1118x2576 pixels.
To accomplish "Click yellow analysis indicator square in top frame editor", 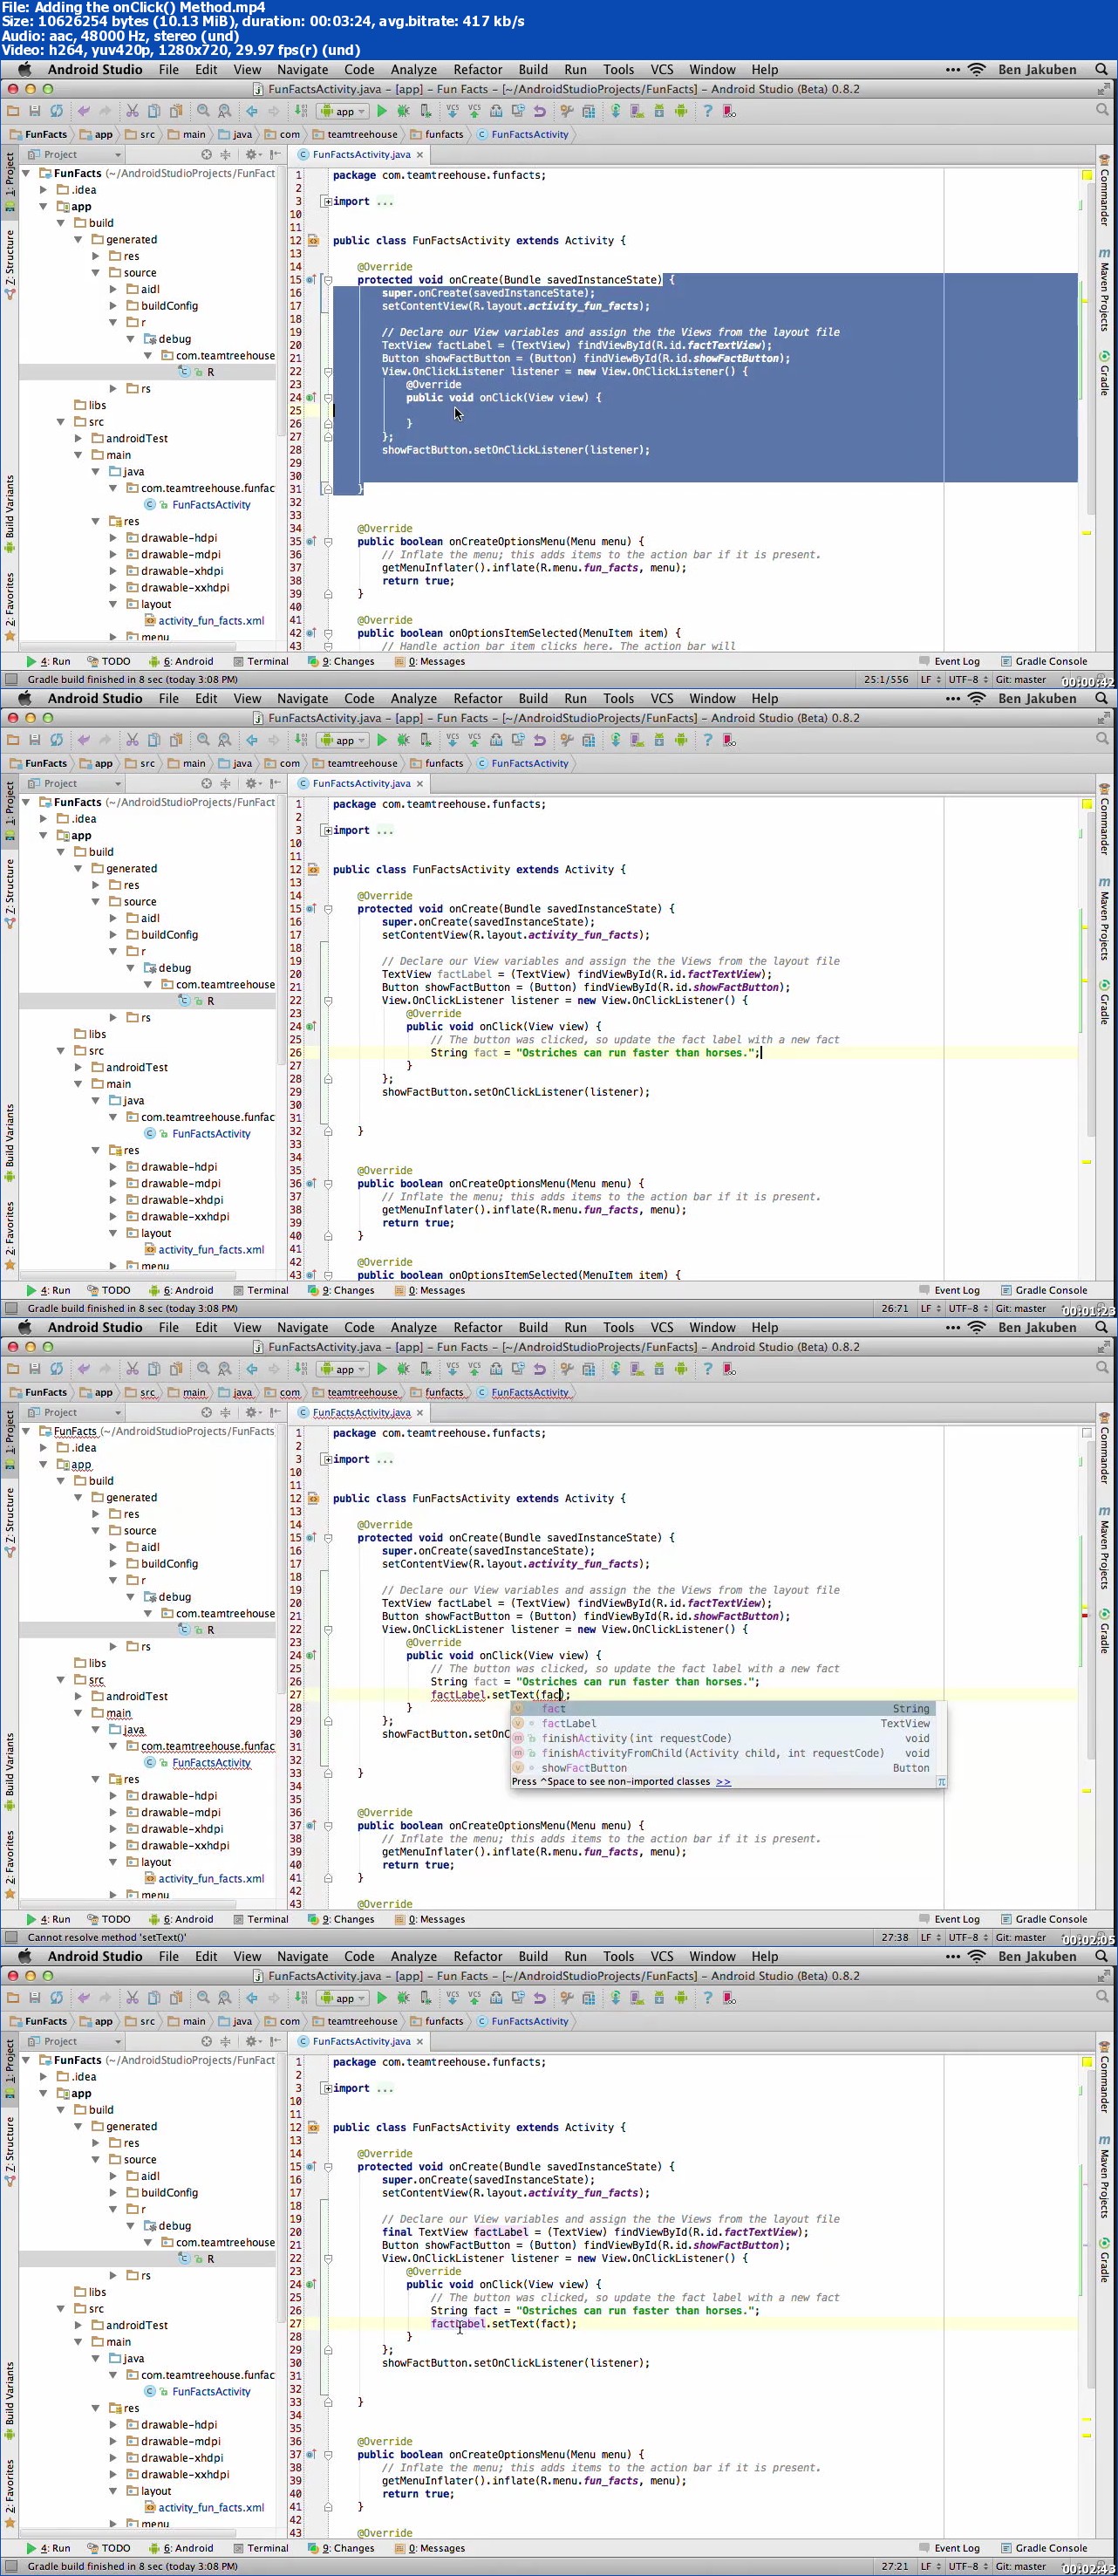I will (1086, 175).
